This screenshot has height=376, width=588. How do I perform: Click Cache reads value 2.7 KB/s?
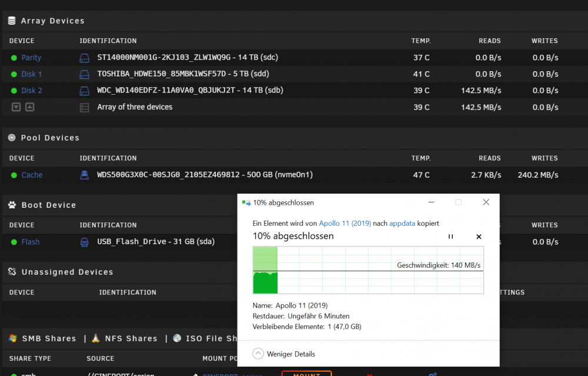click(486, 175)
